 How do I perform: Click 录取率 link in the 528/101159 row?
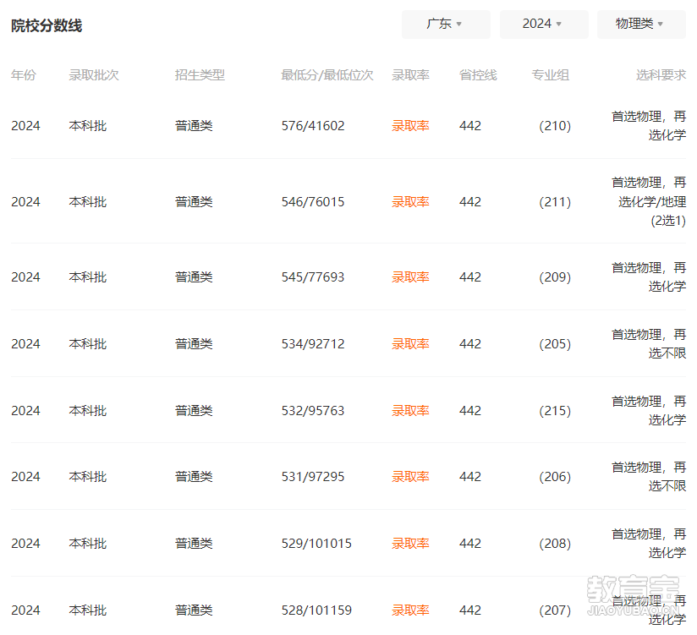pos(410,610)
